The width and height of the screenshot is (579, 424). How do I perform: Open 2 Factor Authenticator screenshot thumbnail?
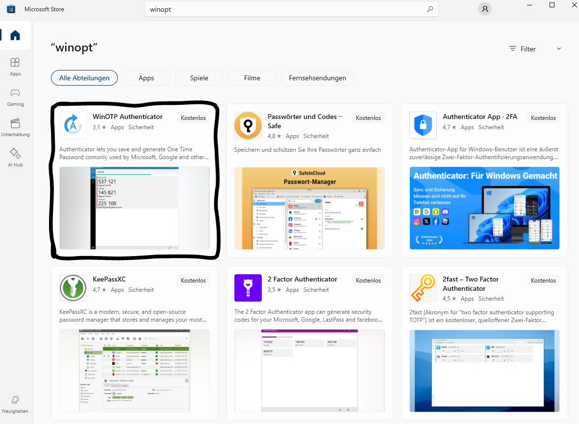coord(309,371)
